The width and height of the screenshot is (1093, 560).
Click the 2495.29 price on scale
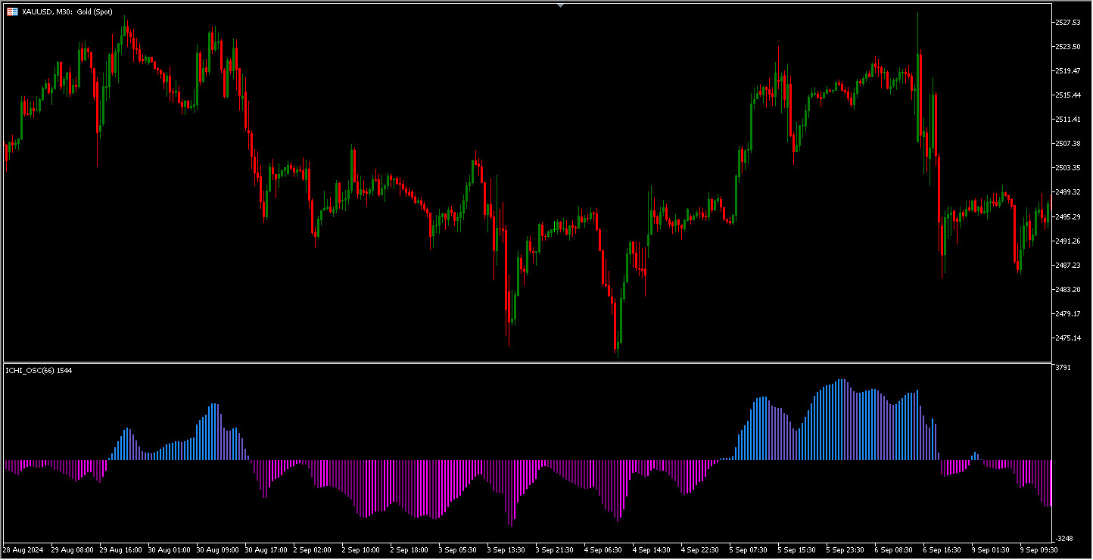pyautogui.click(x=1067, y=217)
